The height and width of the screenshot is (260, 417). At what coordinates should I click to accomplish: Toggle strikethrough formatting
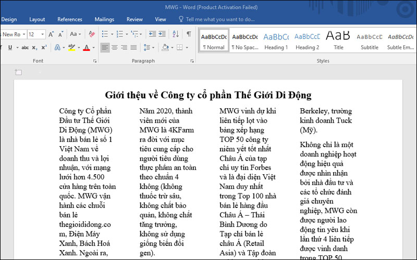25,48
